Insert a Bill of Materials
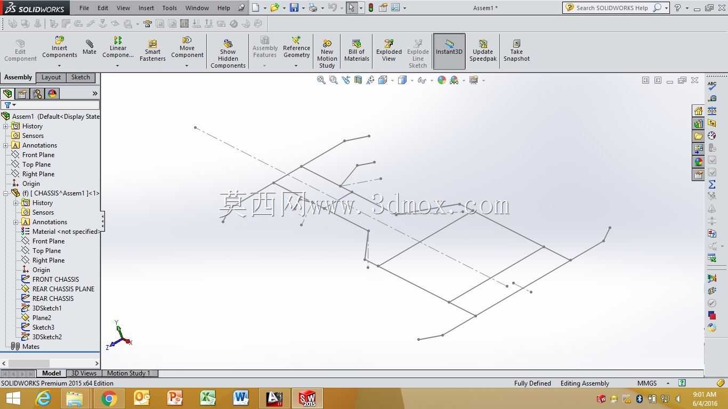 pos(357,50)
